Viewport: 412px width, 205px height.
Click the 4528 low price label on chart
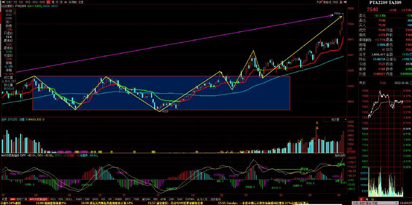click(x=165, y=112)
